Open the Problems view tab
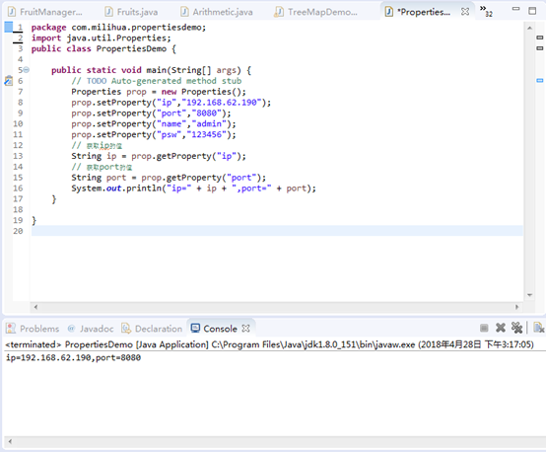 (33, 329)
